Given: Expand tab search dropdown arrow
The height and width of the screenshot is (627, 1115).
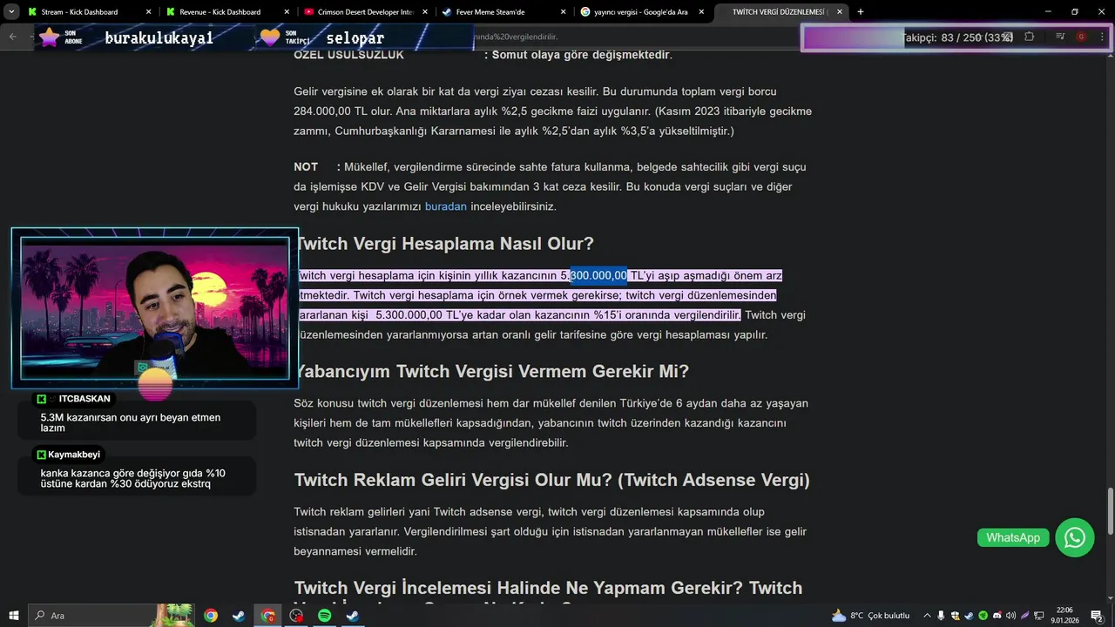Looking at the screenshot, I should (x=11, y=12).
